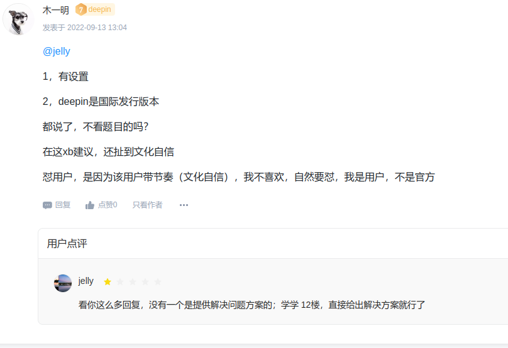Click jelly's review comment text
The width and height of the screenshot is (508, 348).
[251, 305]
